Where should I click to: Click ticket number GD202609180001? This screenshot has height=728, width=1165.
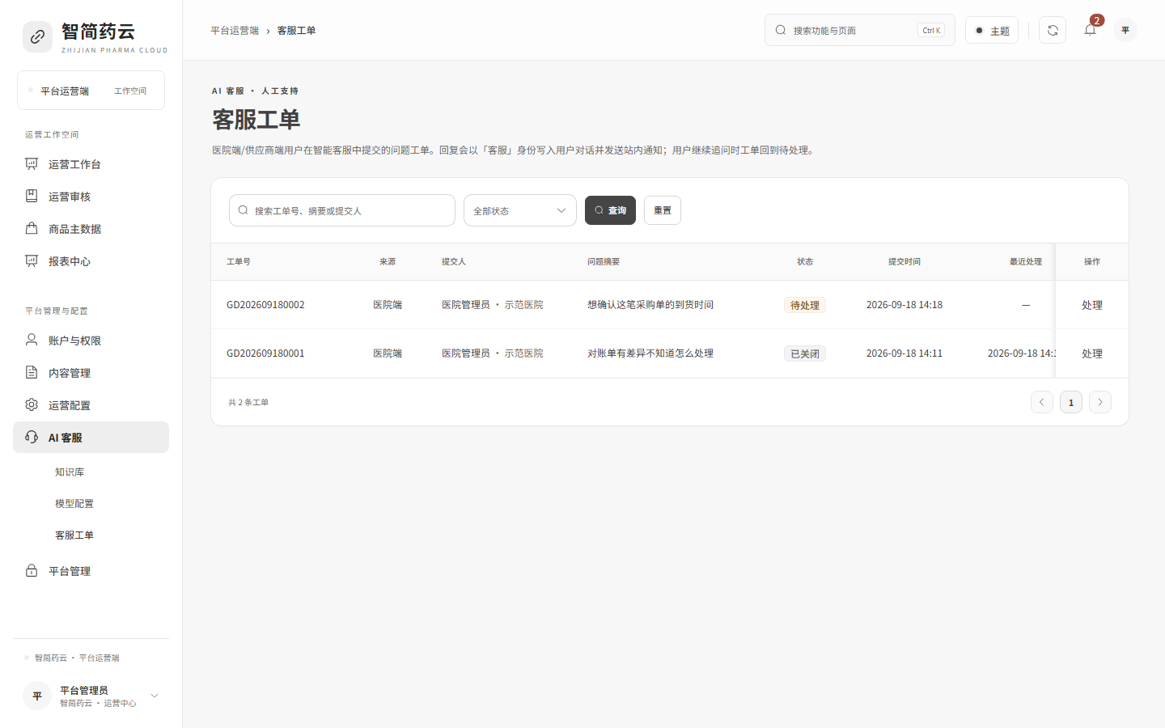click(265, 353)
